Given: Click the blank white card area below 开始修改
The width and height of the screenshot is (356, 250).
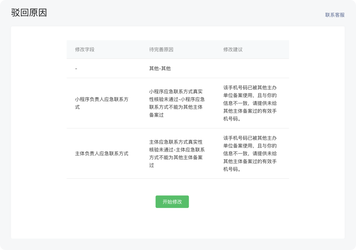Looking at the screenshot, I should coord(172,224).
